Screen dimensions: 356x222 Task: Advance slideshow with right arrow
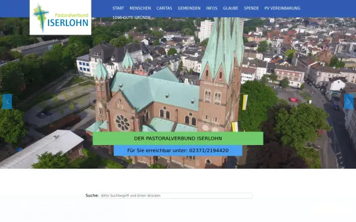coord(349,101)
